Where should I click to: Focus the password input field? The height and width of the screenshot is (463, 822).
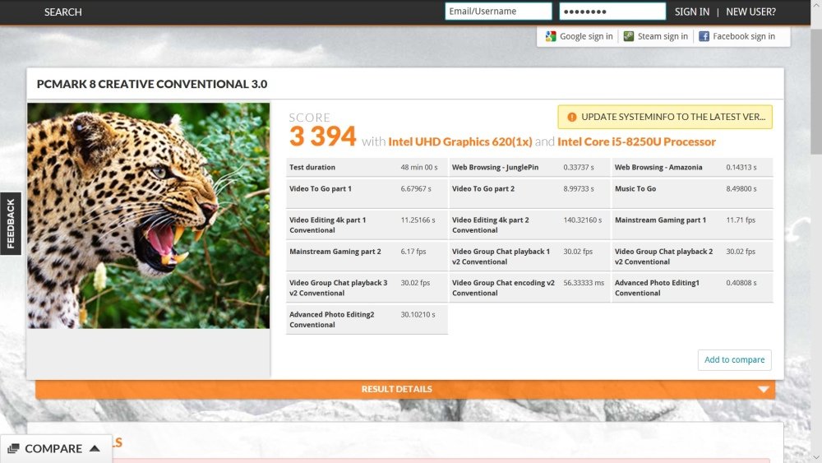[612, 12]
